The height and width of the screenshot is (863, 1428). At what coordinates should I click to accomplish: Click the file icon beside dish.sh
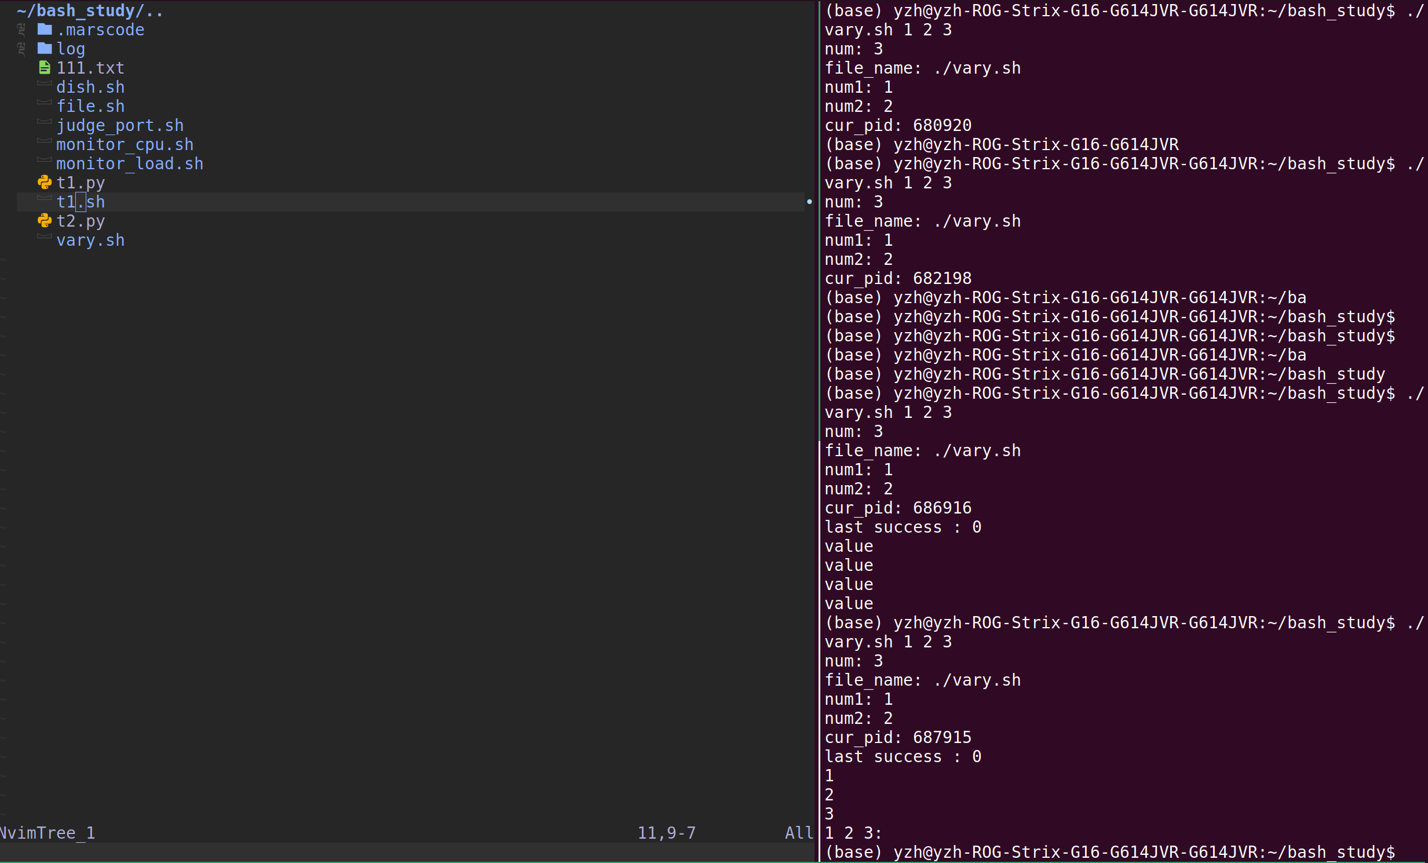point(45,84)
